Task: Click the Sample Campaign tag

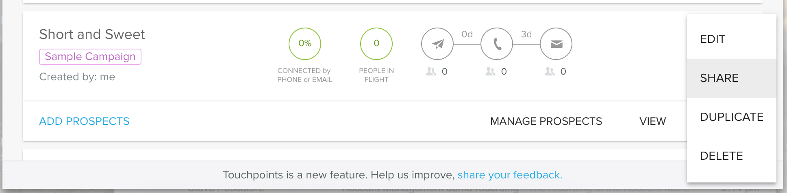Action: point(90,57)
